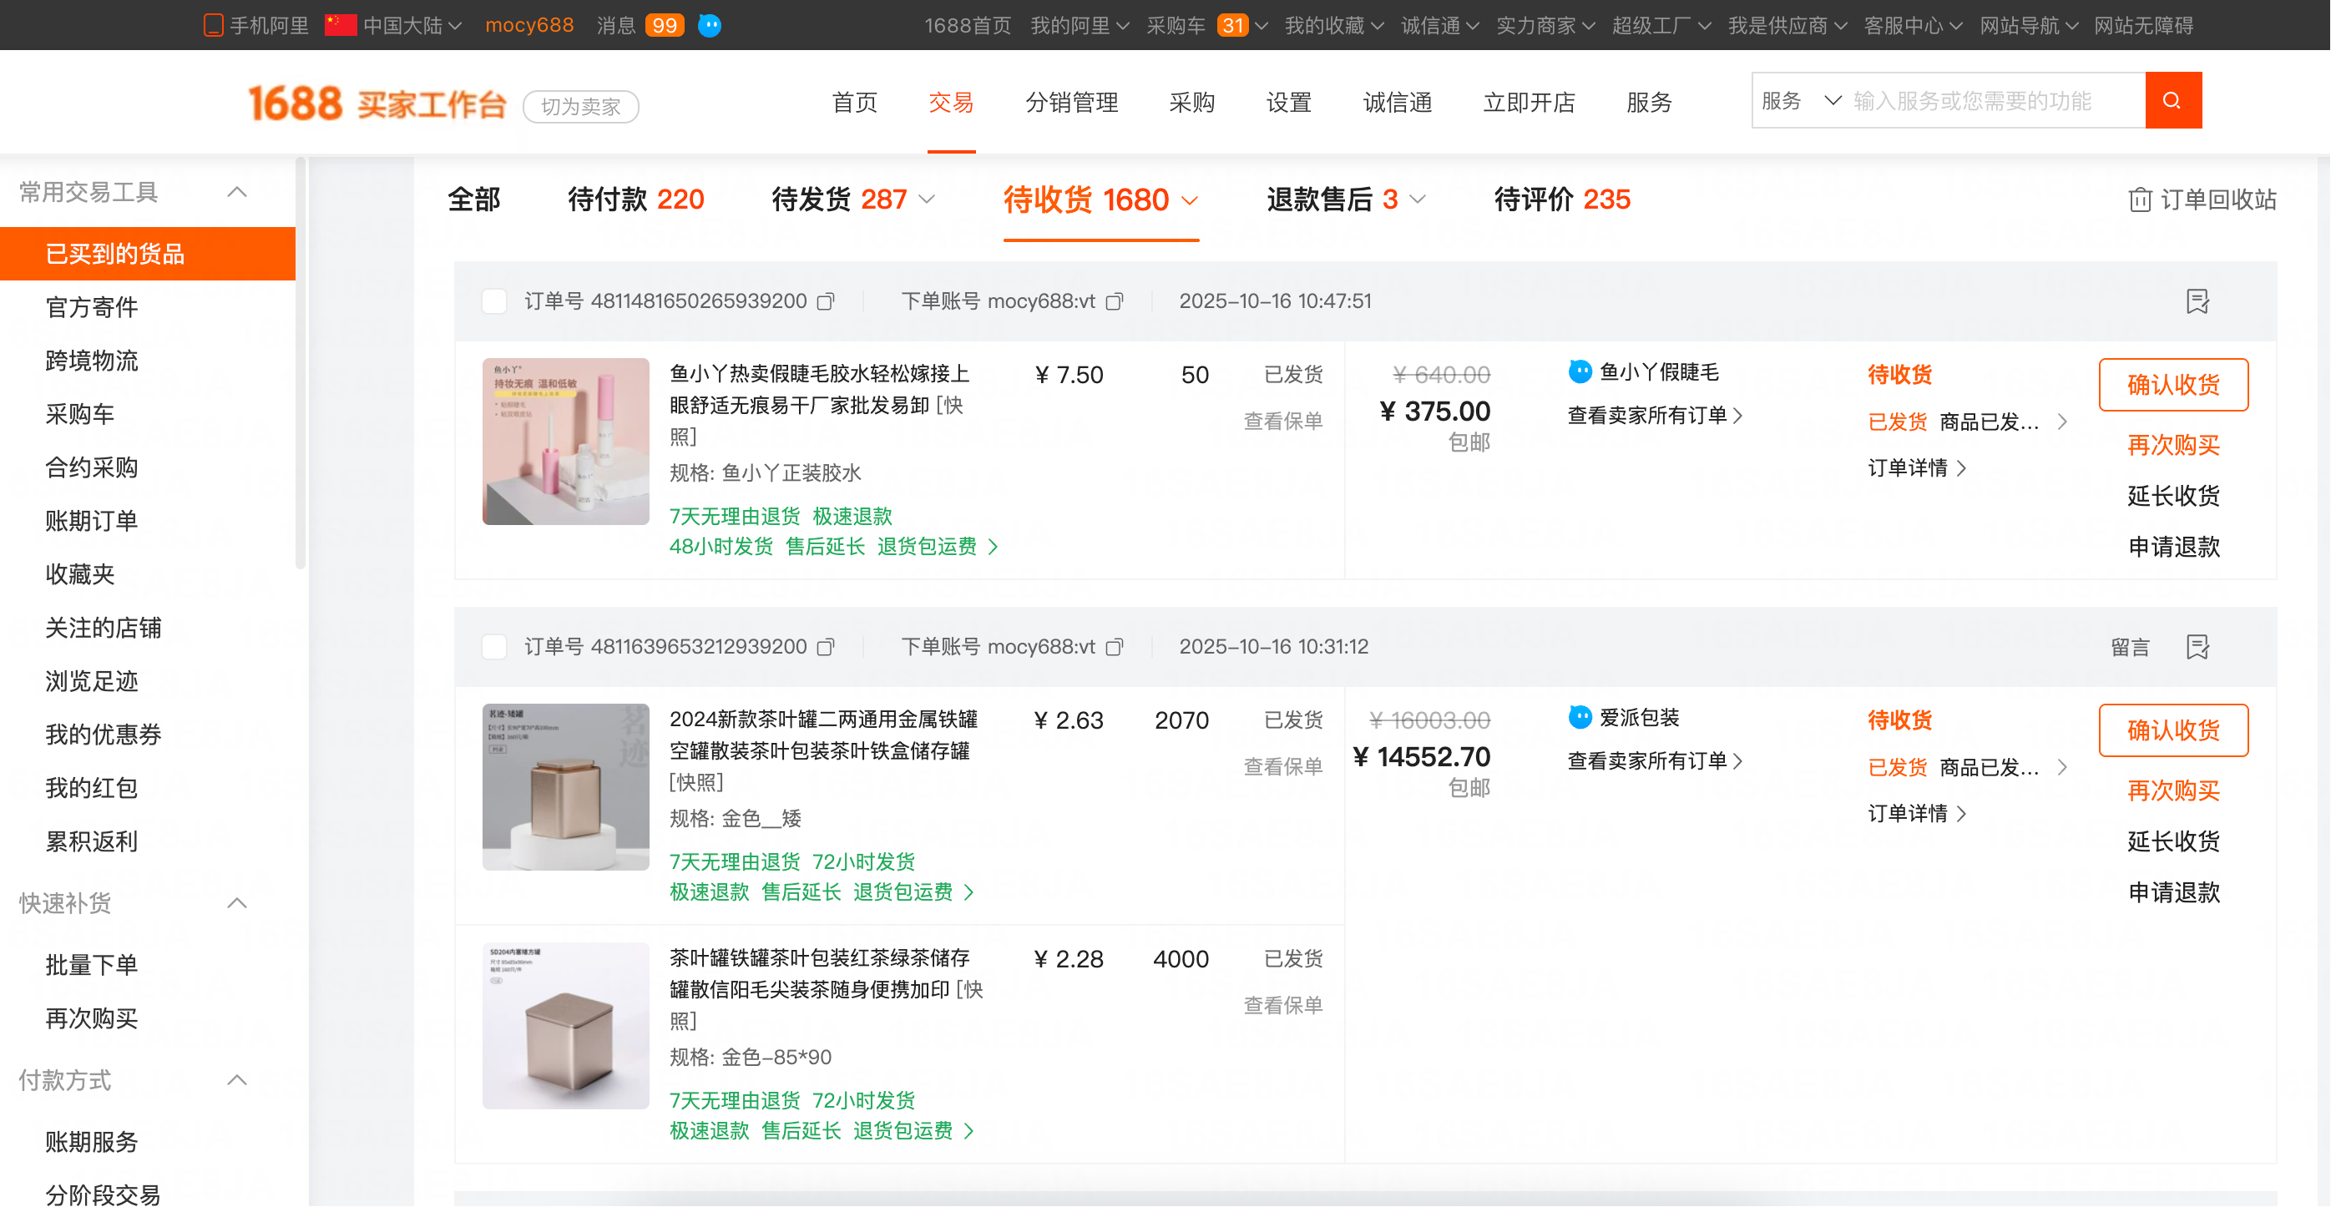Image resolution: width=2331 pixels, height=1207 pixels.
Task: Open memo note icon on first order
Action: pyautogui.click(x=2197, y=301)
